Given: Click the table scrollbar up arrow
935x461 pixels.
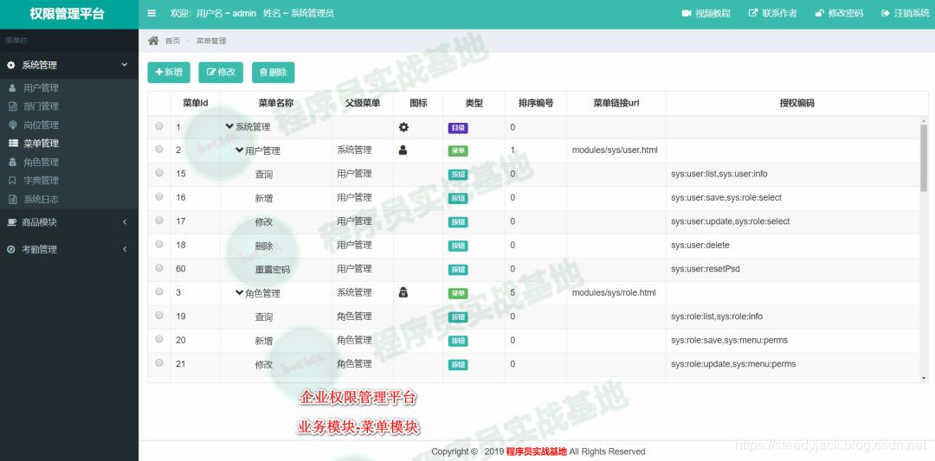Looking at the screenshot, I should tap(924, 120).
